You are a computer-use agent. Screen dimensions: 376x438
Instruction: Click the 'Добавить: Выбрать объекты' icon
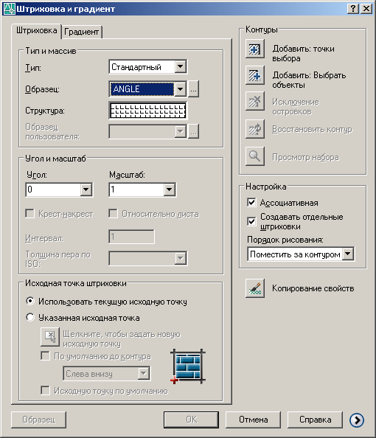[255, 75]
